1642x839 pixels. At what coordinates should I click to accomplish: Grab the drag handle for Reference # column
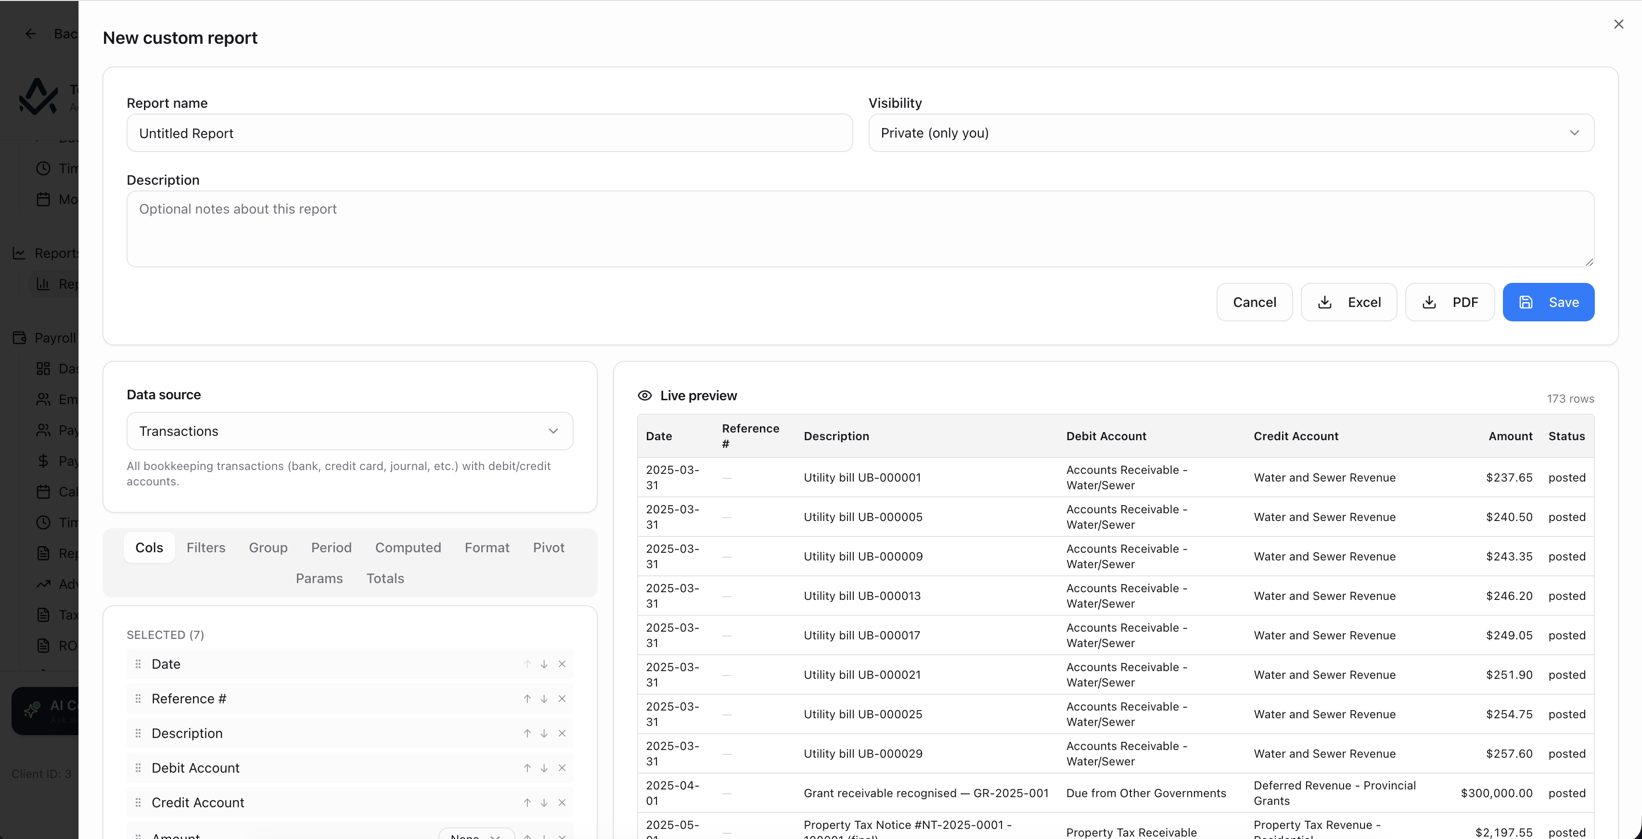tap(138, 698)
